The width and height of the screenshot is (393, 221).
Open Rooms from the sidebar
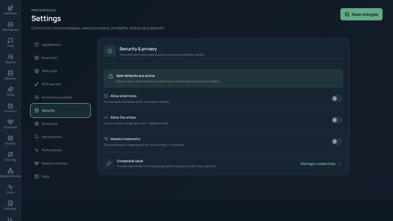[x=10, y=59]
